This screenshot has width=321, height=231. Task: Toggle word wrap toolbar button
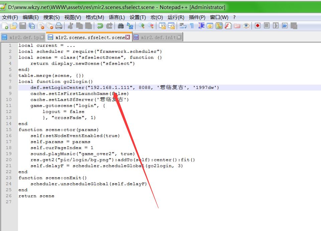(183, 26)
